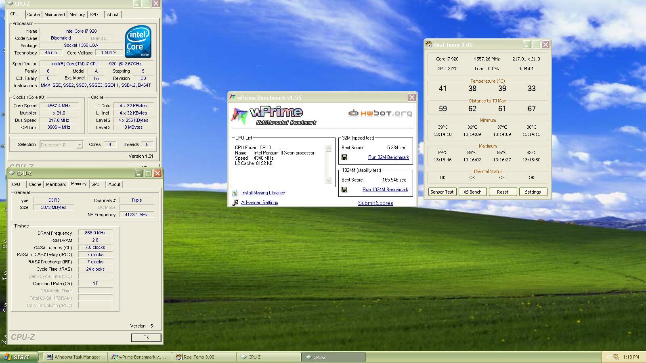Click the 4557.26 MHz reading in Real Temp

(x=487, y=59)
